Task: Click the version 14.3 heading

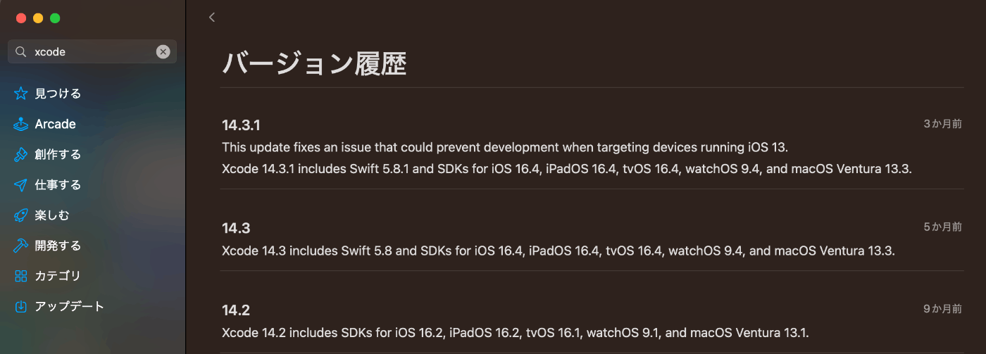Action: click(236, 228)
